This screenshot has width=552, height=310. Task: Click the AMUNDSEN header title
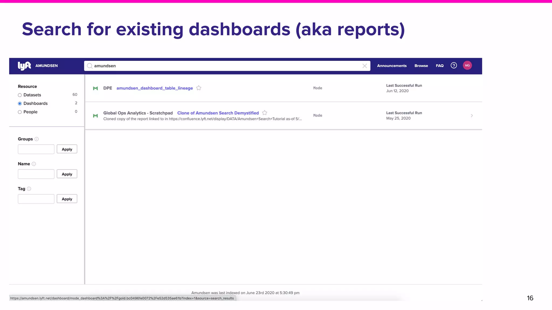46,66
